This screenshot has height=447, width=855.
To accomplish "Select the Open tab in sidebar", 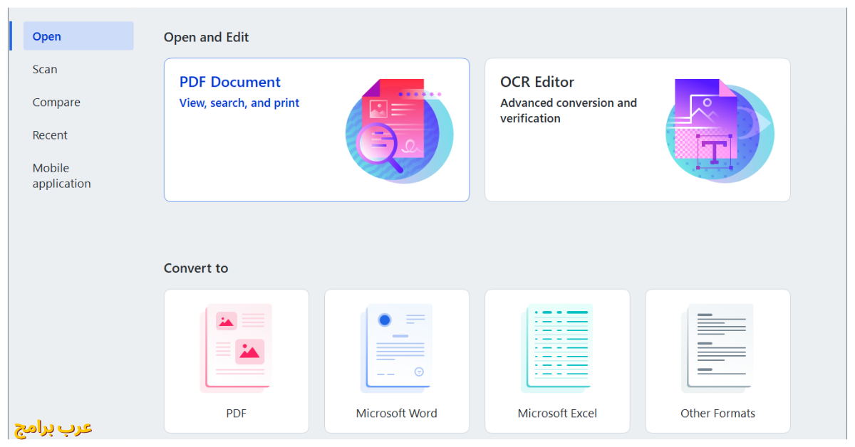I will point(78,36).
